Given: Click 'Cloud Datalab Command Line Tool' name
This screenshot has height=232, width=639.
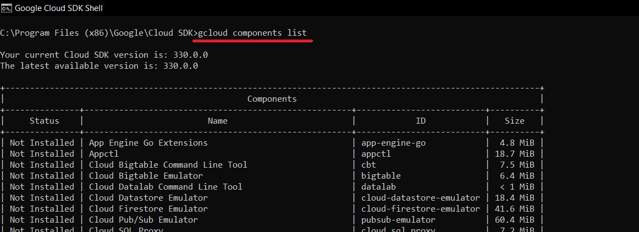Looking at the screenshot, I should tap(166, 187).
